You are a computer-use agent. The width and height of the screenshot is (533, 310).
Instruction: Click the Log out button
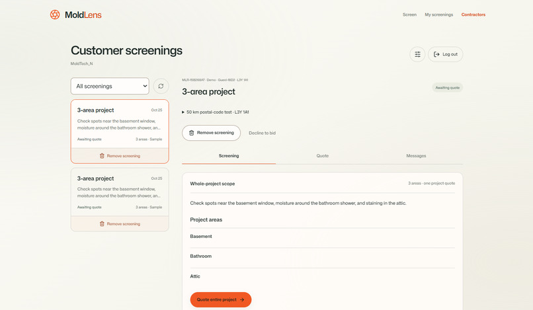445,54
